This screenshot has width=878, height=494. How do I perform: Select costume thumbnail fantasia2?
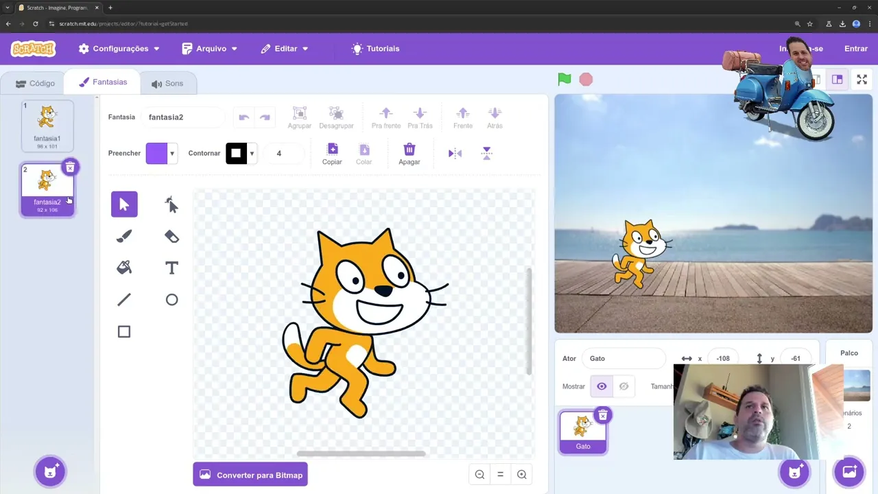click(47, 189)
